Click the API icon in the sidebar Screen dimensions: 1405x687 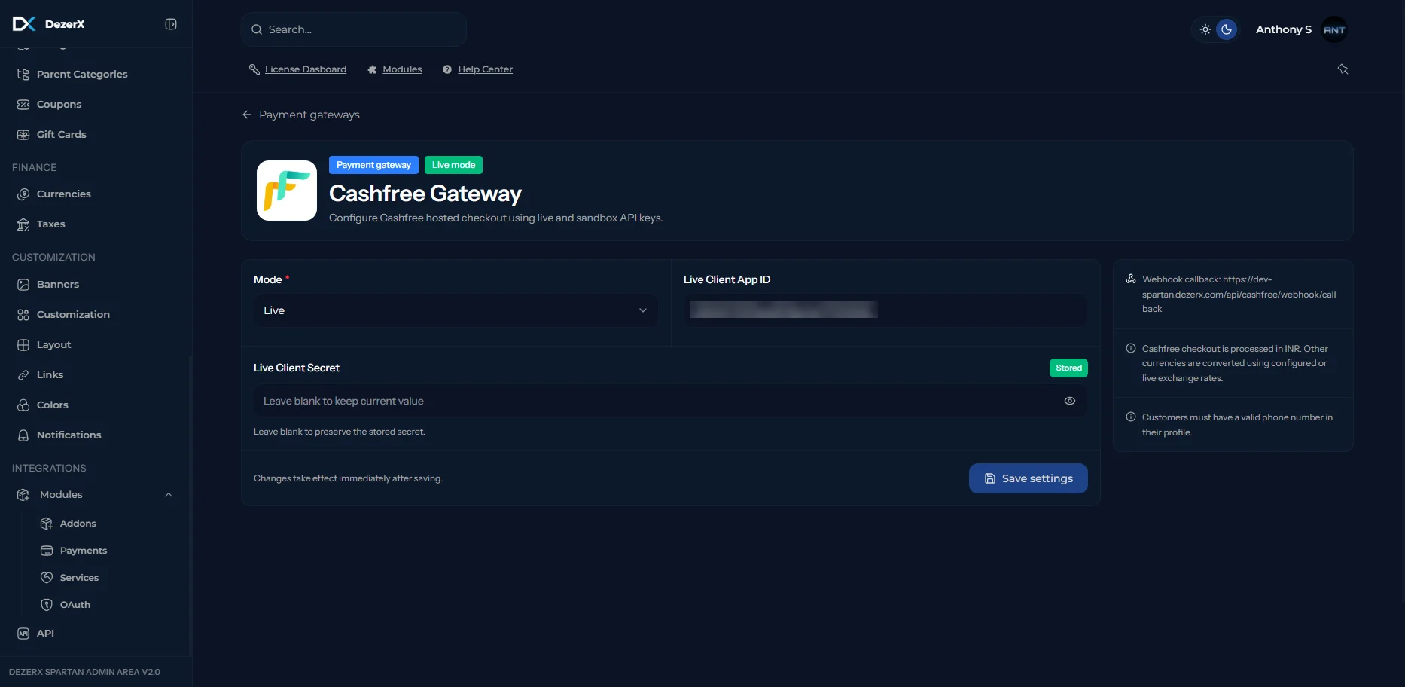tap(23, 633)
